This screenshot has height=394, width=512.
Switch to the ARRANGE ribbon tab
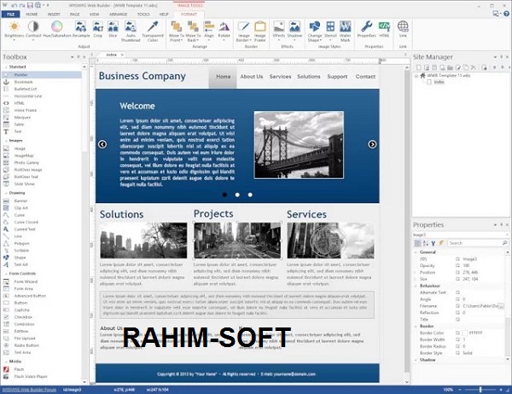point(119,14)
